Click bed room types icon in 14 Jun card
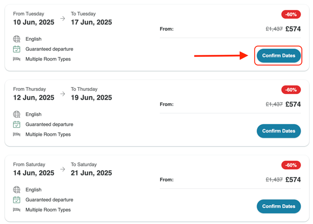The height and width of the screenshot is (224, 313). (x=17, y=209)
